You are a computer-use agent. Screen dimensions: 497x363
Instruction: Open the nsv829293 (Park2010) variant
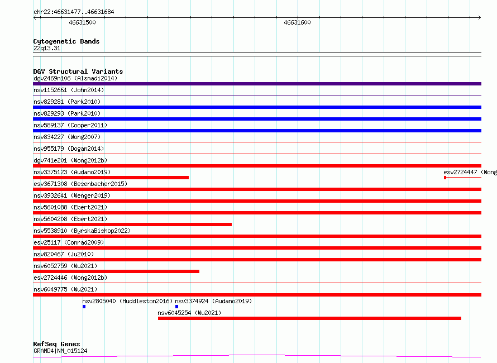tap(67, 113)
